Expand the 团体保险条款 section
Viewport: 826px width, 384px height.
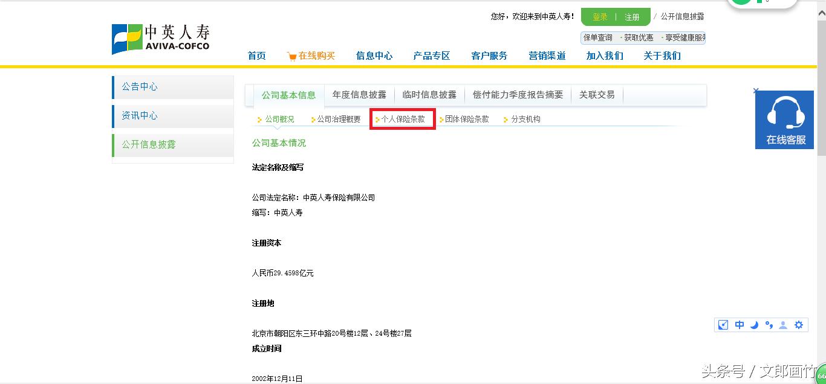pos(466,119)
